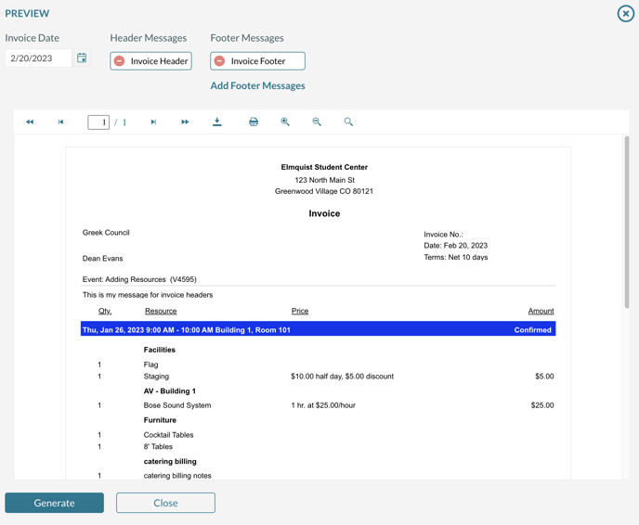Select the Invoice Header message chip
Screen dimensions: 639x525
[x=150, y=61]
